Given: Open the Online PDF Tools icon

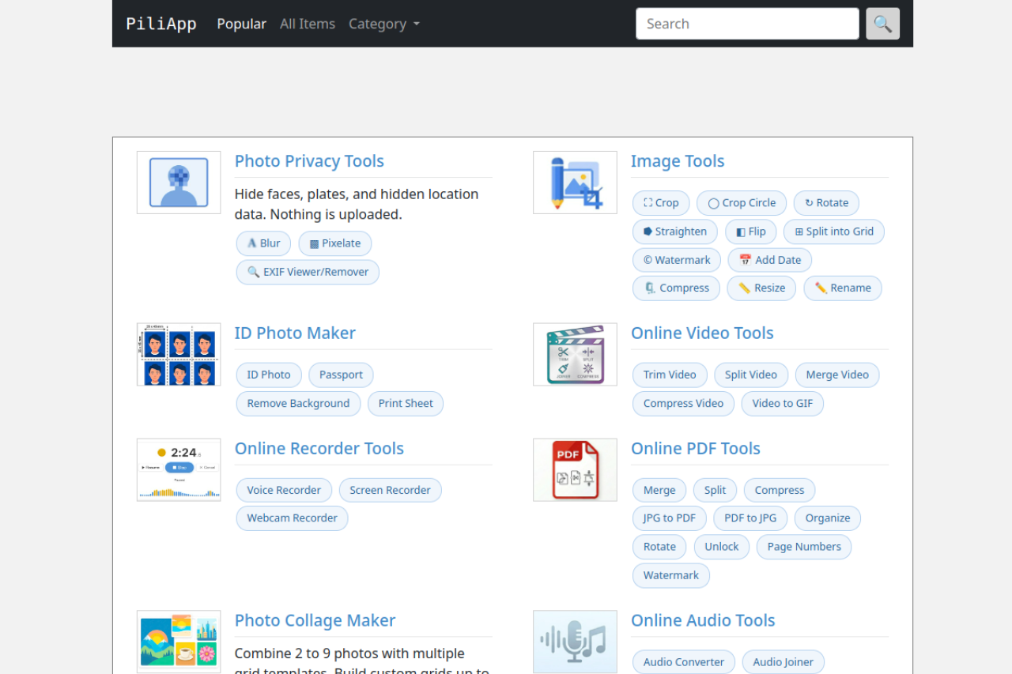Looking at the screenshot, I should [x=575, y=470].
